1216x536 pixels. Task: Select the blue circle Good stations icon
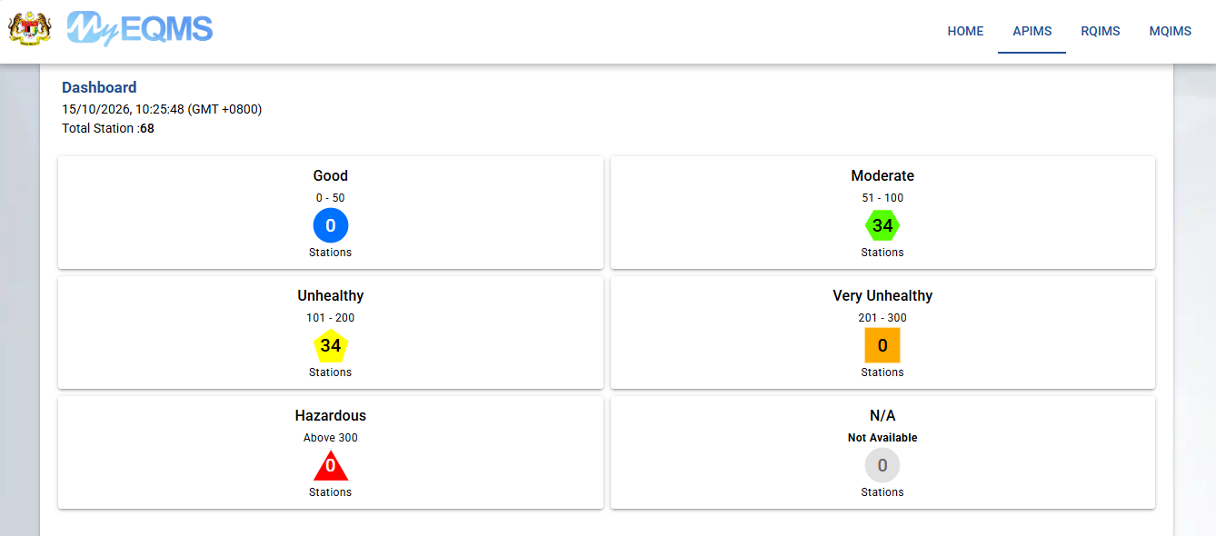click(331, 225)
